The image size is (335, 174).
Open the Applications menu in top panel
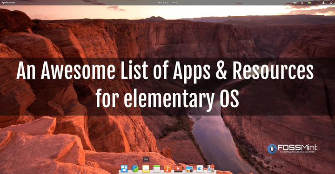8,3
